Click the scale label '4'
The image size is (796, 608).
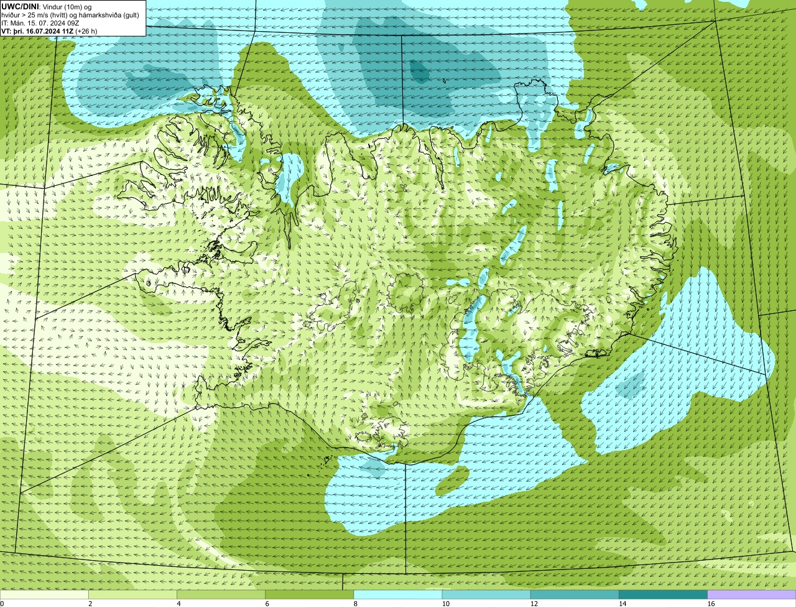178,604
